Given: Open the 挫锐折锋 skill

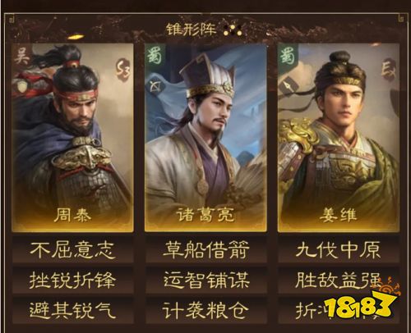Looking at the screenshot, I should tap(72, 280).
